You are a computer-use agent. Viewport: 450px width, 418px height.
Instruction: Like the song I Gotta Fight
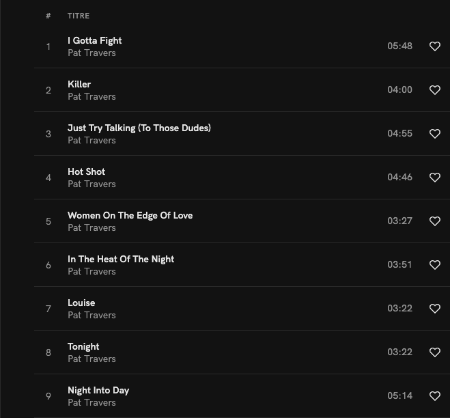click(435, 46)
